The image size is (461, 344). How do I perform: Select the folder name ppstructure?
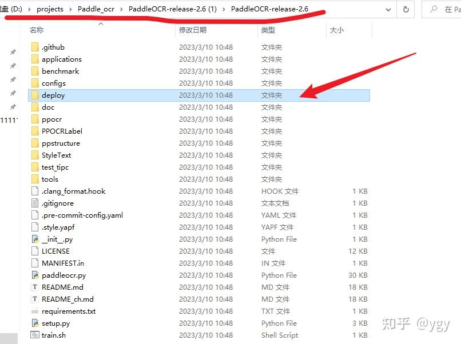(61, 143)
